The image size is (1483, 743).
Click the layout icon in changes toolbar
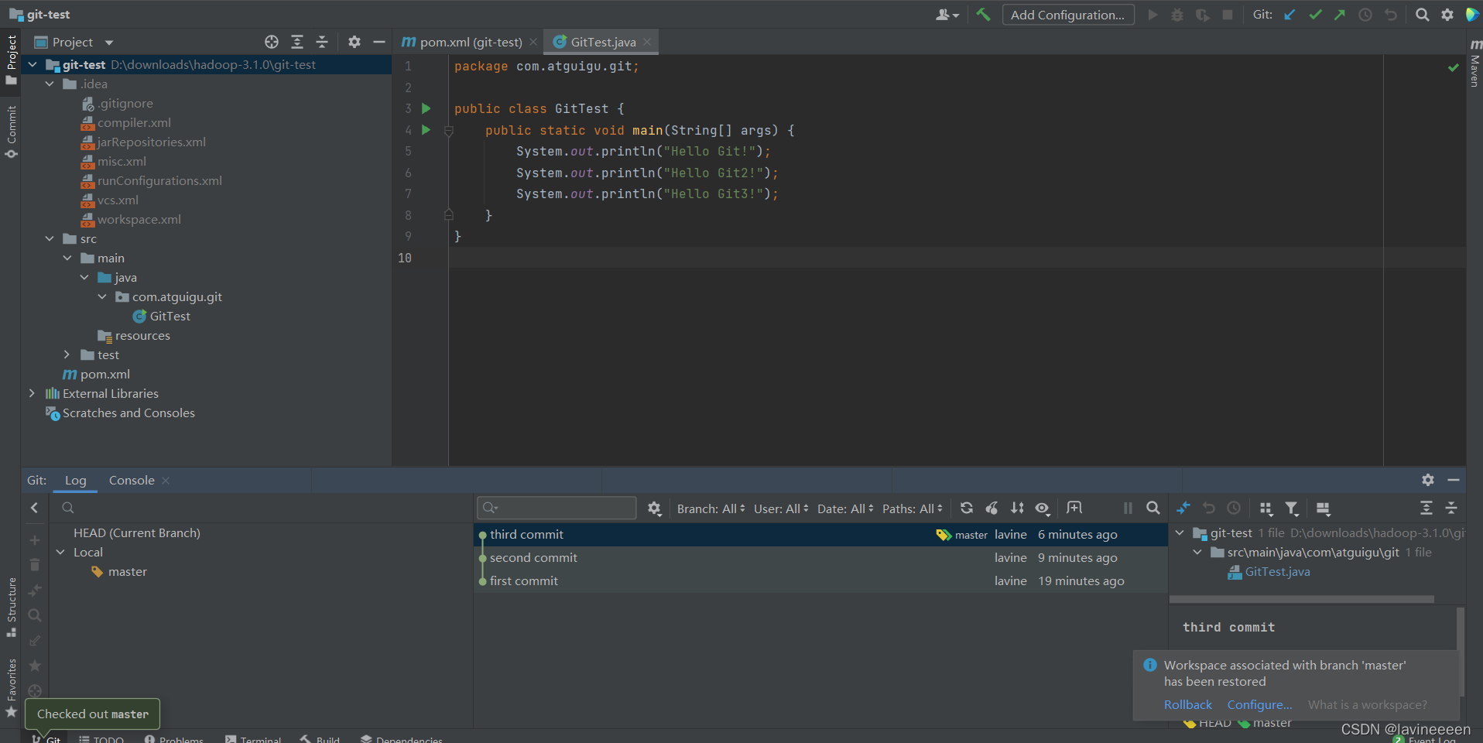coord(1324,508)
